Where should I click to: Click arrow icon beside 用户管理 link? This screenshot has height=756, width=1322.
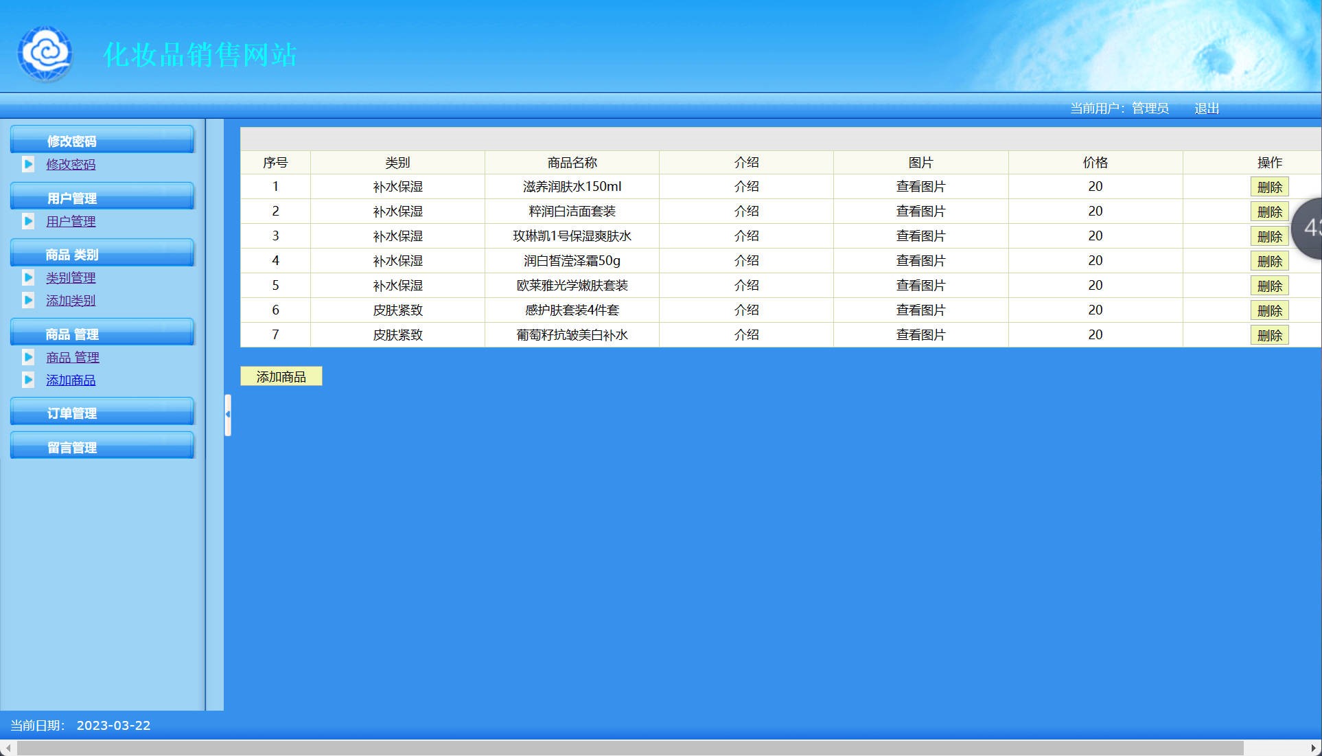click(x=28, y=221)
